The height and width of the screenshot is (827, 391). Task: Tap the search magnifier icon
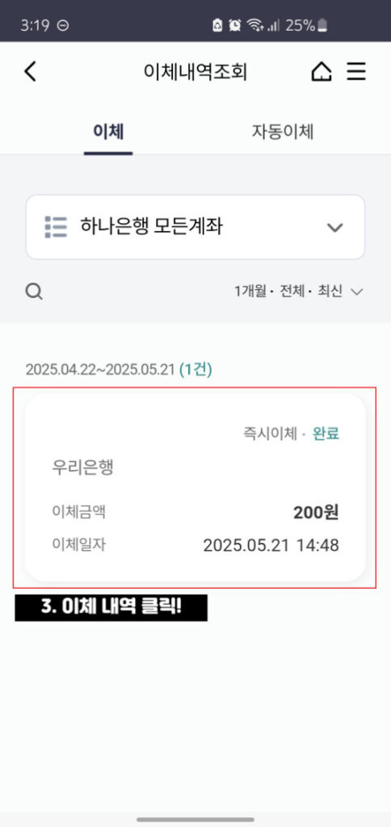pos(34,291)
